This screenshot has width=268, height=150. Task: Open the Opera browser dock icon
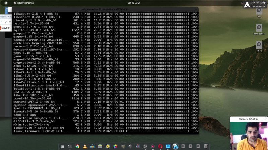point(160,146)
